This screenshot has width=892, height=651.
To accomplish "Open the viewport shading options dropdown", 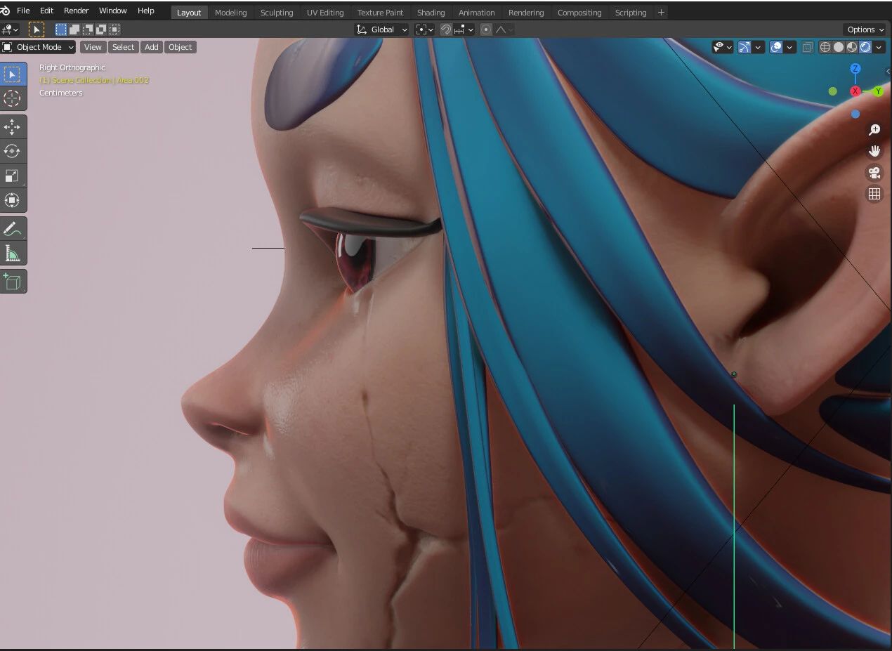I will click(x=879, y=47).
